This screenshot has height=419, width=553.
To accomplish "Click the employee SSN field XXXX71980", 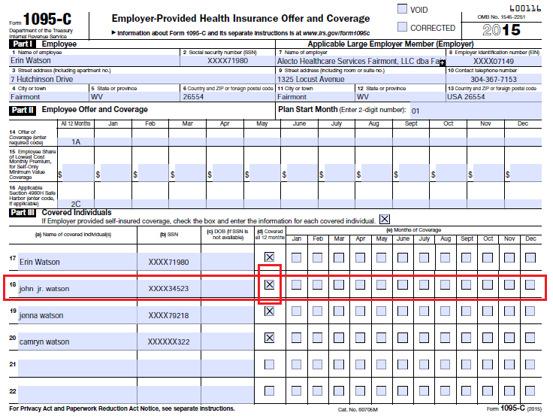I will (228, 60).
